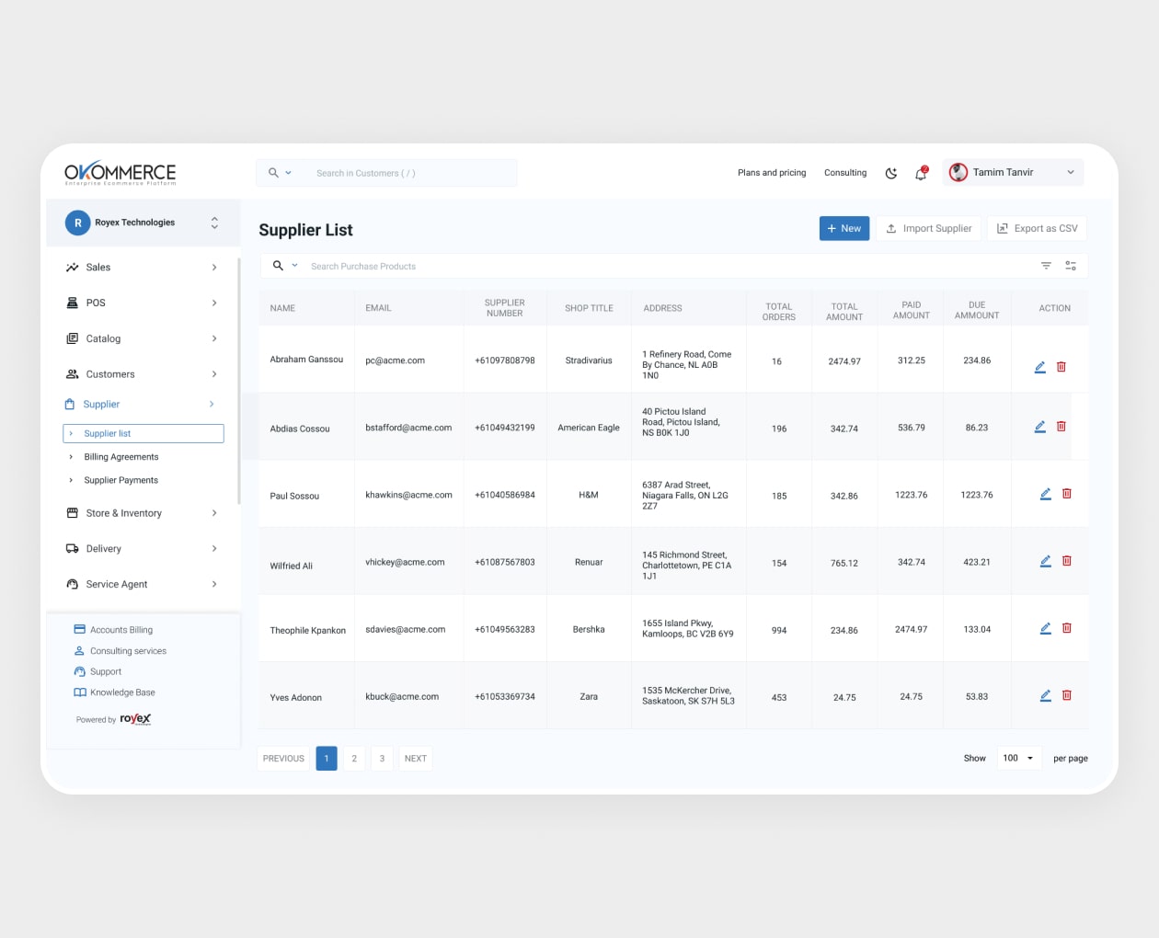Delete Yves Adonon using trash icon
This screenshot has height=938, width=1159.
click(1067, 695)
